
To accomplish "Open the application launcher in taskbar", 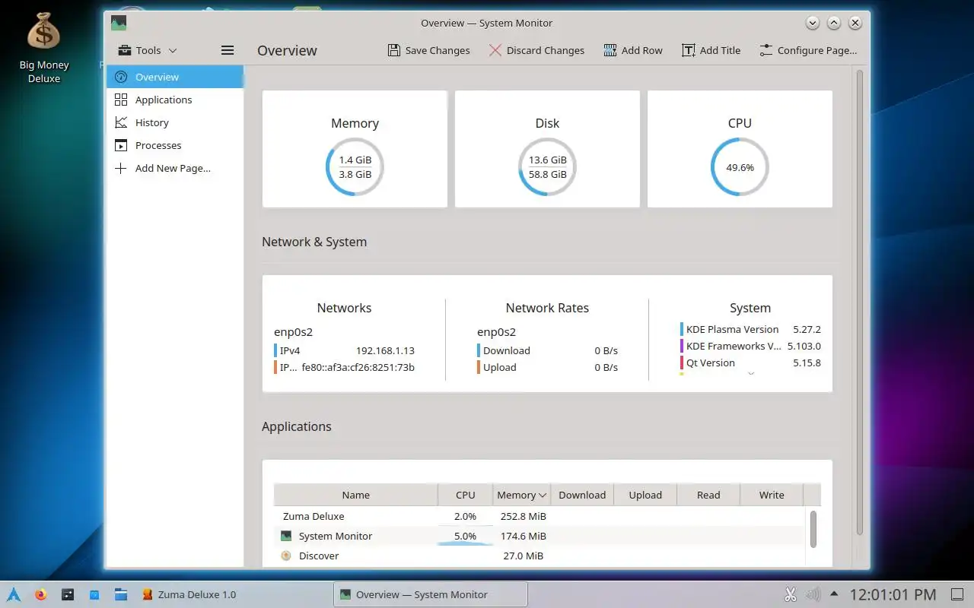I will coord(13,594).
